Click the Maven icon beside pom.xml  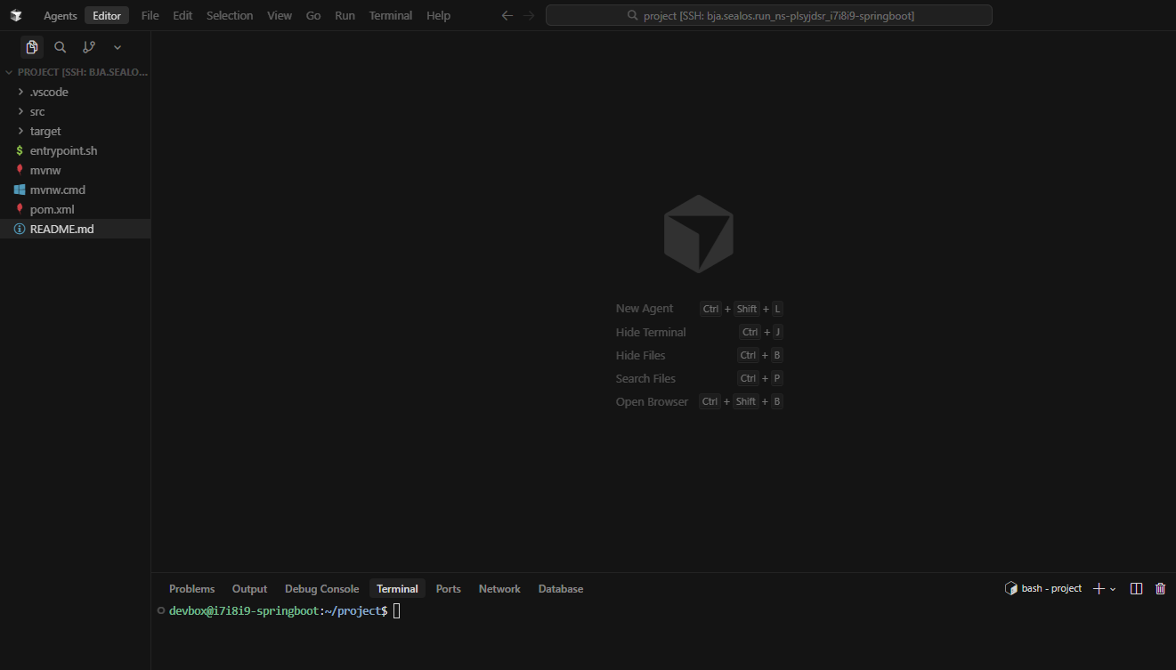click(x=20, y=209)
